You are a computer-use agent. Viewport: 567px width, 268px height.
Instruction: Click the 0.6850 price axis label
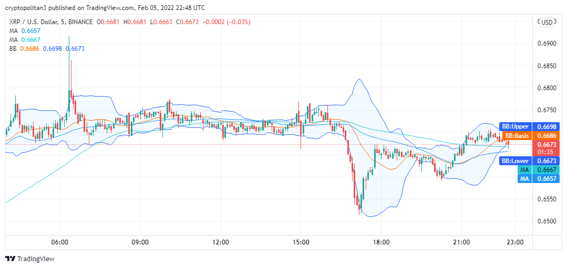point(546,66)
